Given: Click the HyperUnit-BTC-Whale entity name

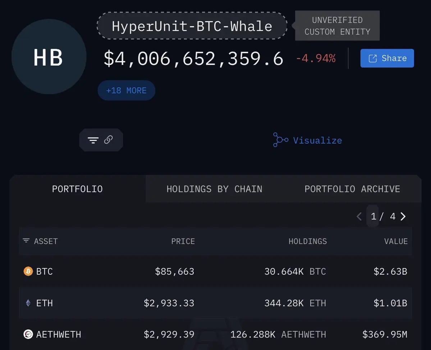Looking at the screenshot, I should coord(192,26).
